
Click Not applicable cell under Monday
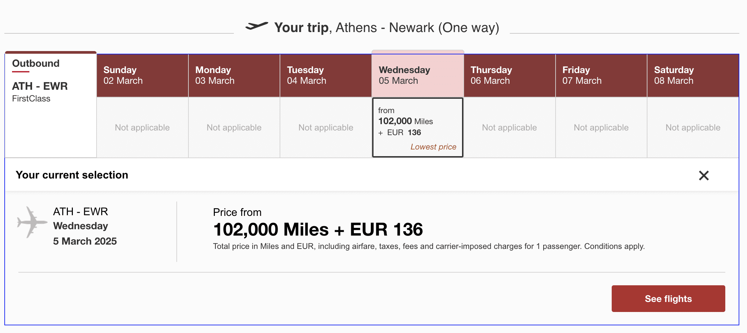(x=234, y=127)
